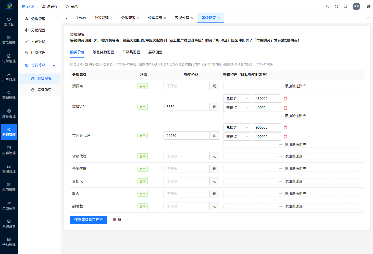Click 市区县代理 price field showing 29970
Viewport: 373px width, 254px height.
[x=186, y=136]
